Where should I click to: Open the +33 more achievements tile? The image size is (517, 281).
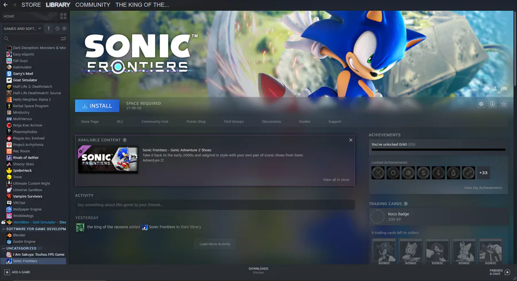click(483, 173)
